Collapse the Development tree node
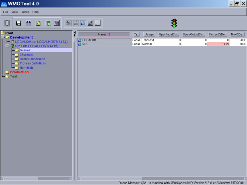 pos(2,37)
